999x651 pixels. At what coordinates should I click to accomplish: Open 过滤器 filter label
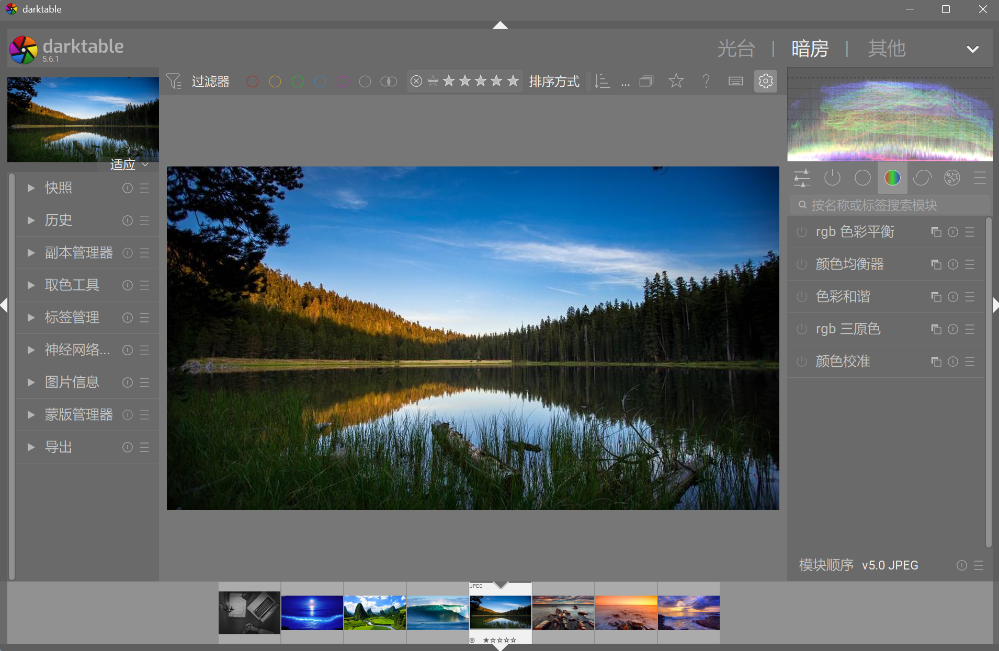(x=210, y=82)
